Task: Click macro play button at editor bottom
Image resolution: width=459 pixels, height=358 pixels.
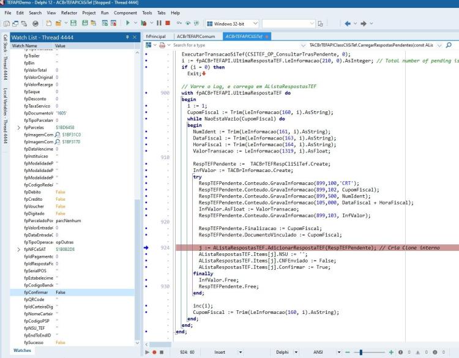Action: (147, 352)
